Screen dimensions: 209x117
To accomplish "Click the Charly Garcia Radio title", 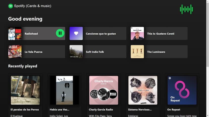I will pyautogui.click(x=101, y=109).
